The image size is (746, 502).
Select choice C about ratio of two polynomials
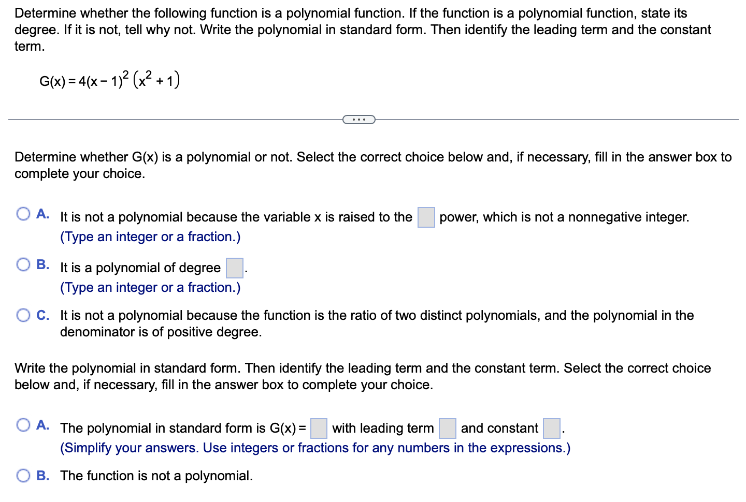tap(23, 314)
